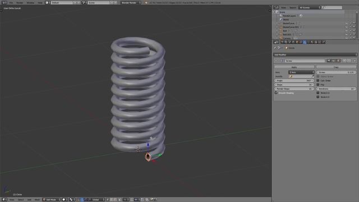Adjust the Angle 360° value slider
359x202 pixels.
[294, 81]
